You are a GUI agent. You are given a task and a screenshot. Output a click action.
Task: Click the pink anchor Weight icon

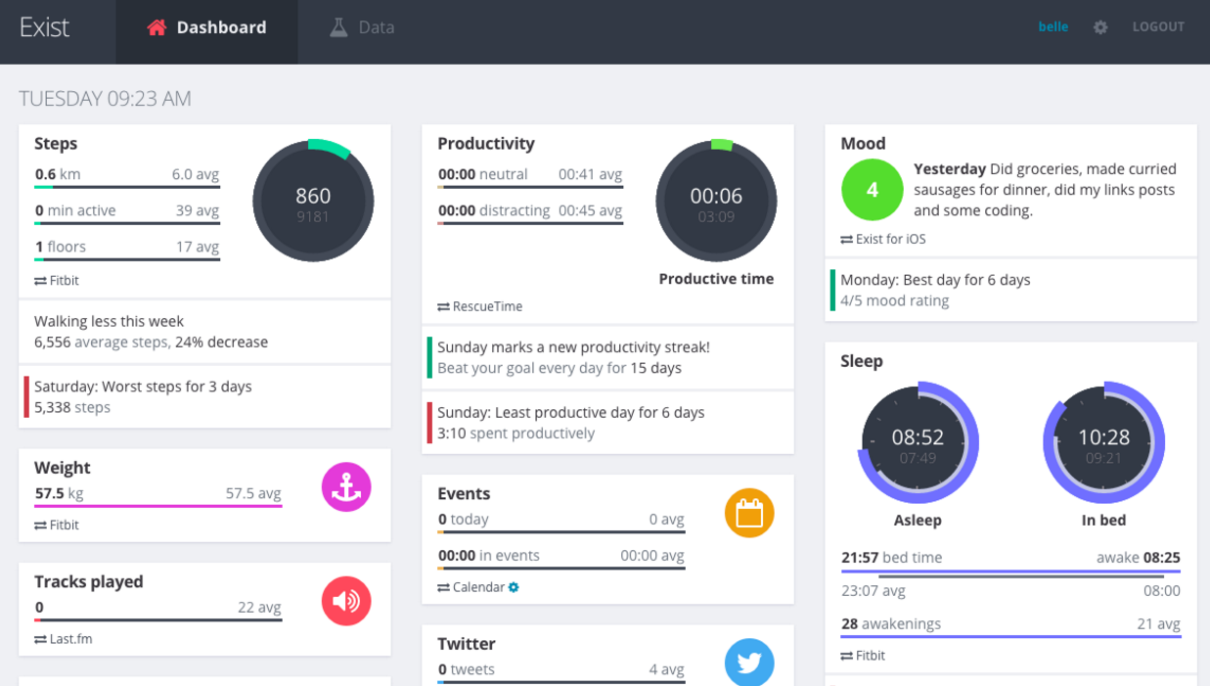(x=346, y=486)
